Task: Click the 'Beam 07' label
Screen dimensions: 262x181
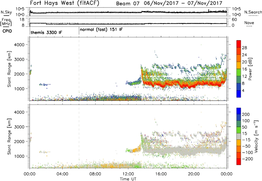Action: [128, 3]
